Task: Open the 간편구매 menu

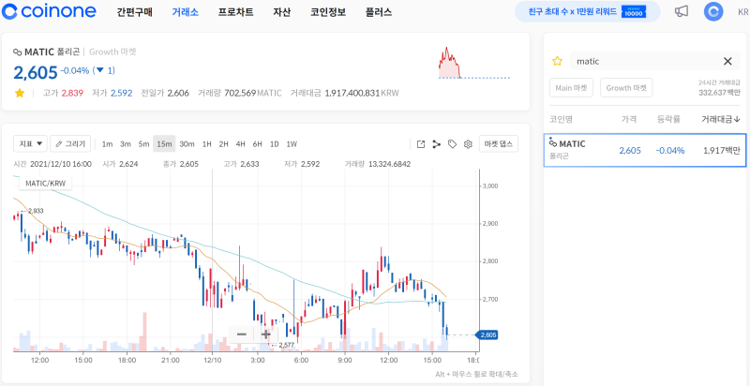Action: coord(134,12)
